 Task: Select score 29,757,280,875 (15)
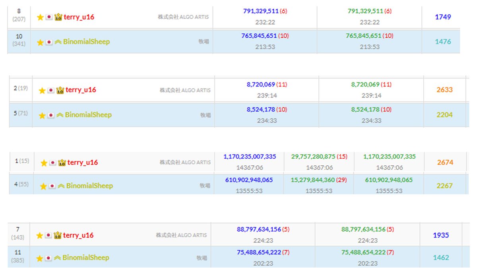tap(319, 157)
